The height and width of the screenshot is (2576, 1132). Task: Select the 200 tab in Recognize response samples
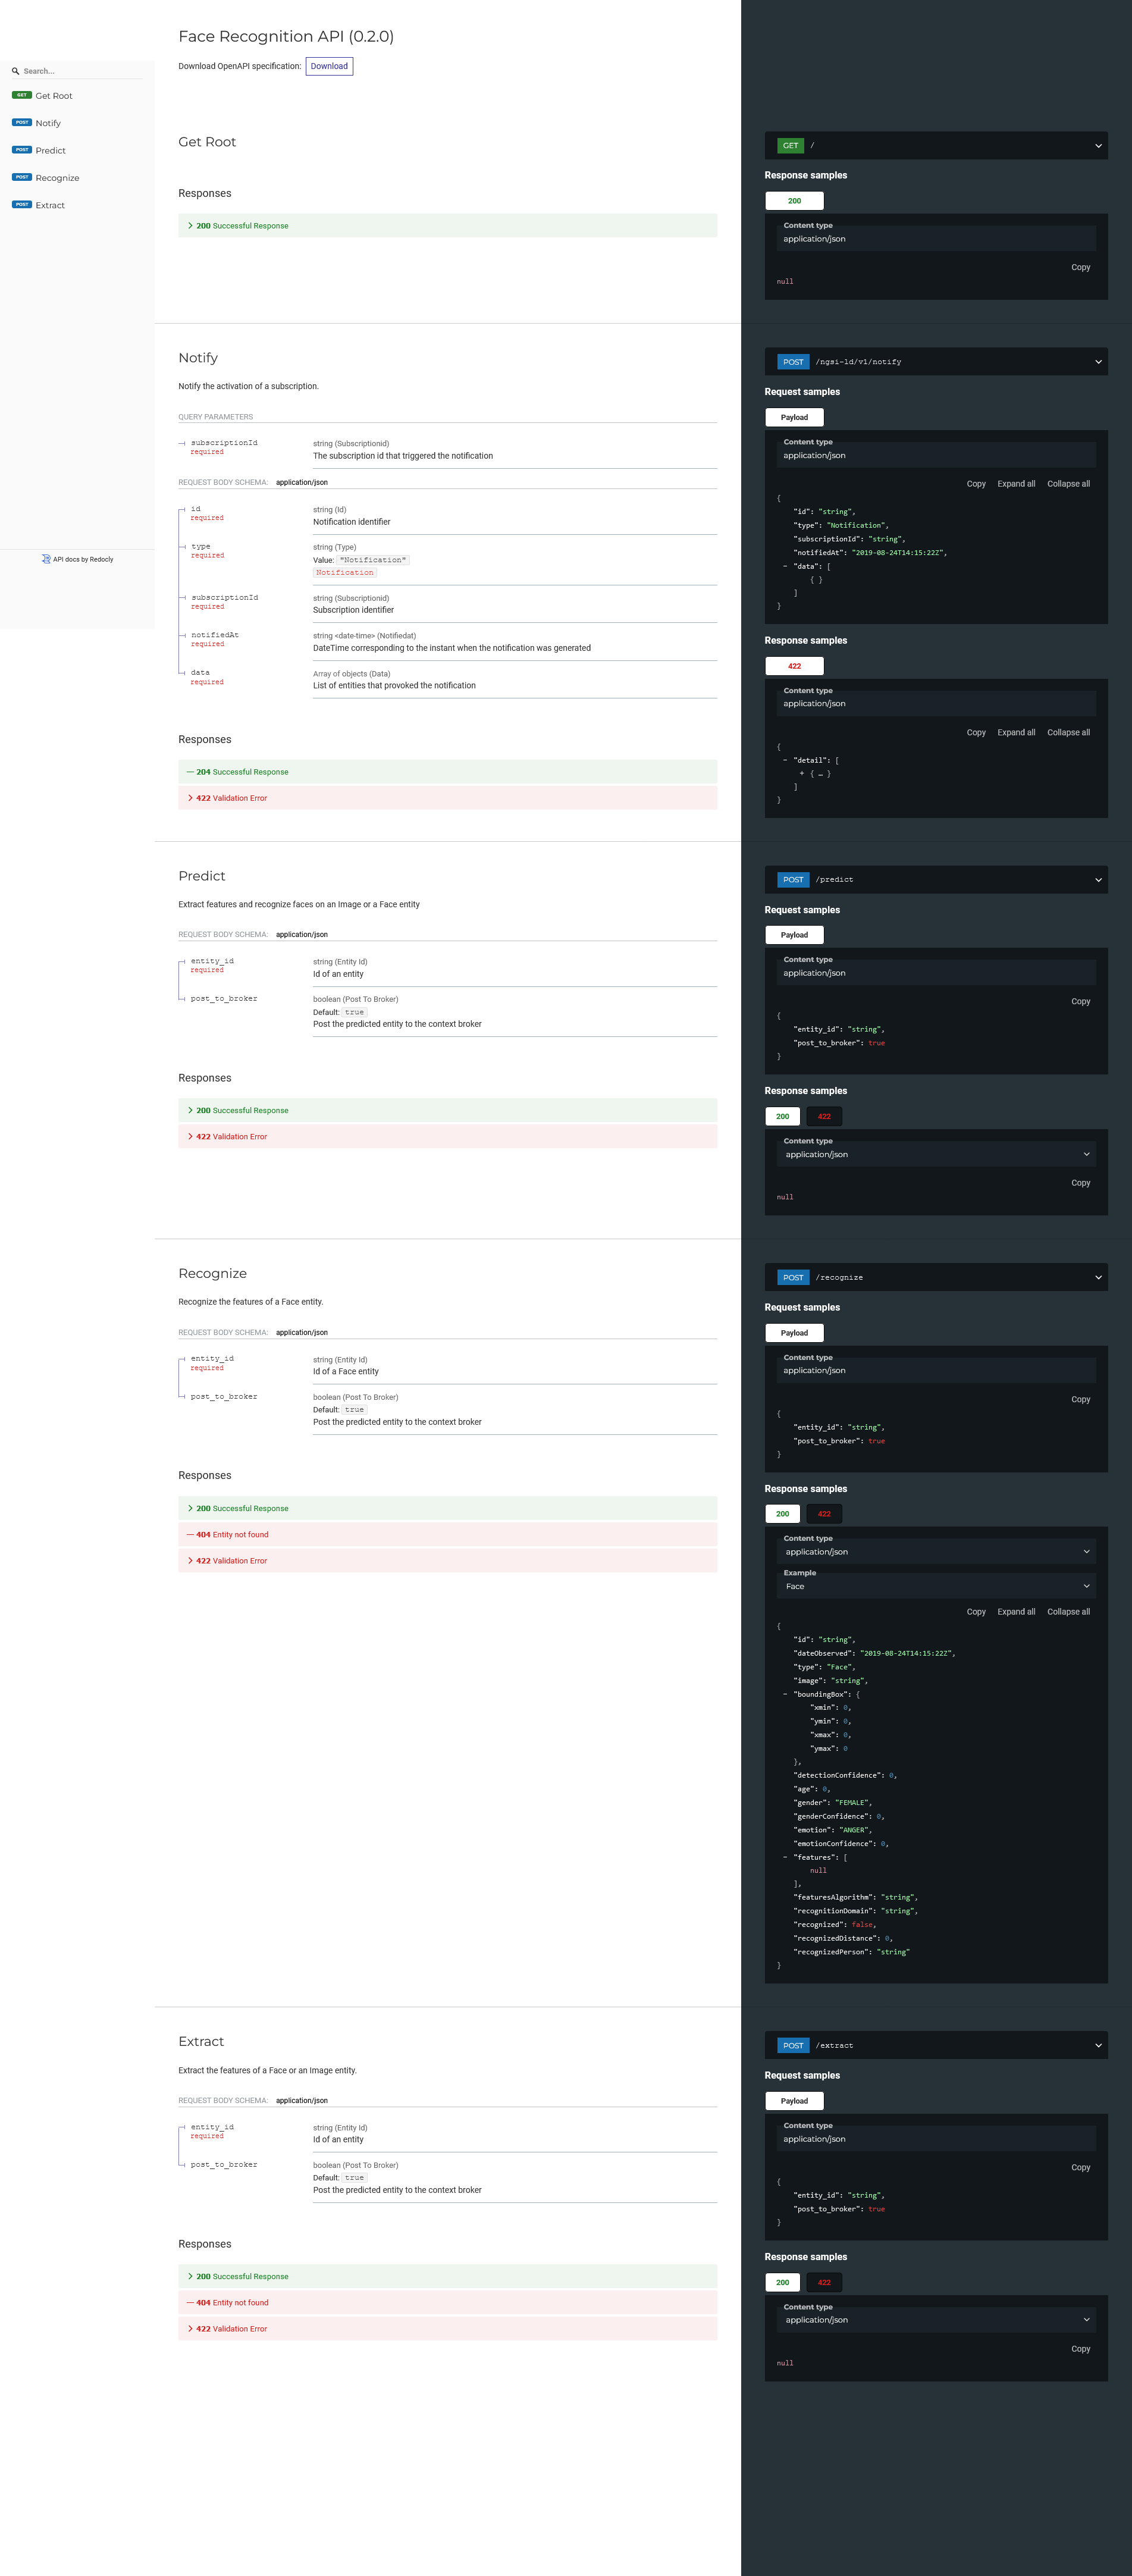pos(783,1513)
